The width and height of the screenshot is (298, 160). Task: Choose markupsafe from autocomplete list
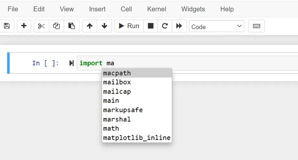pos(137,110)
